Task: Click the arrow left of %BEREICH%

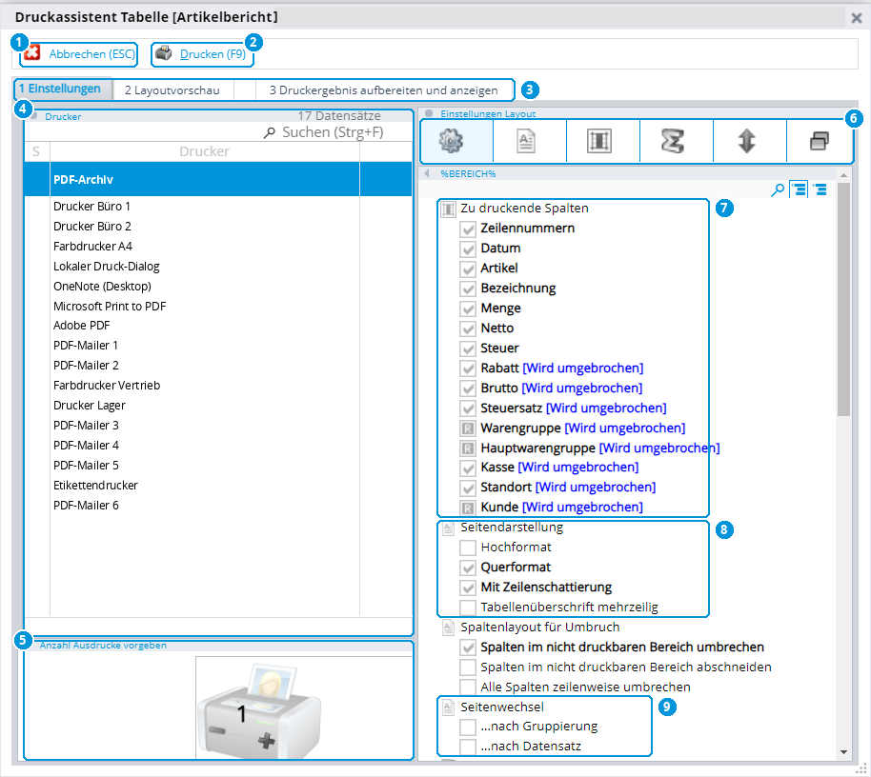Action: tap(427, 173)
